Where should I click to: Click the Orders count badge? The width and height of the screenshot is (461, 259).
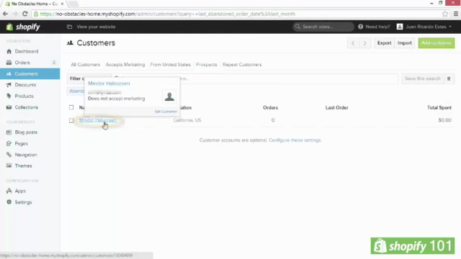pyautogui.click(x=54, y=63)
